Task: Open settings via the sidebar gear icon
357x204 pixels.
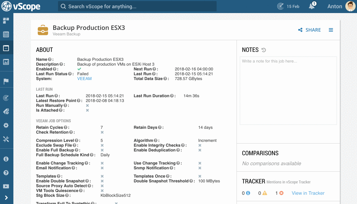Action: click(6, 125)
